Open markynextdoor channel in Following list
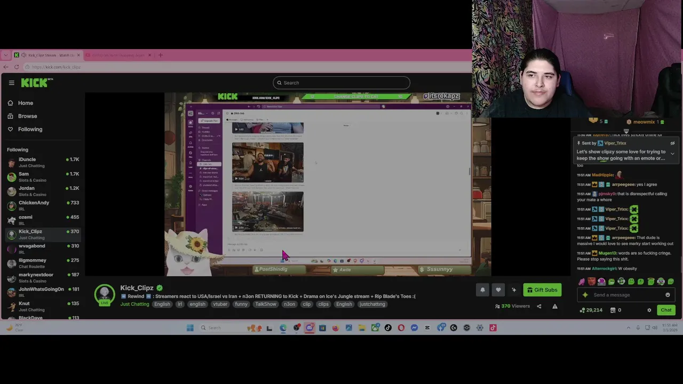Image resolution: width=683 pixels, height=384 pixels. click(43, 277)
